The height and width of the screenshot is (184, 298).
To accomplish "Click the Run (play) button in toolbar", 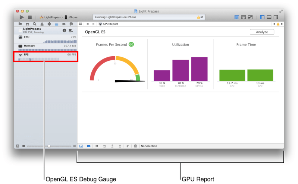I will pos(22,17).
